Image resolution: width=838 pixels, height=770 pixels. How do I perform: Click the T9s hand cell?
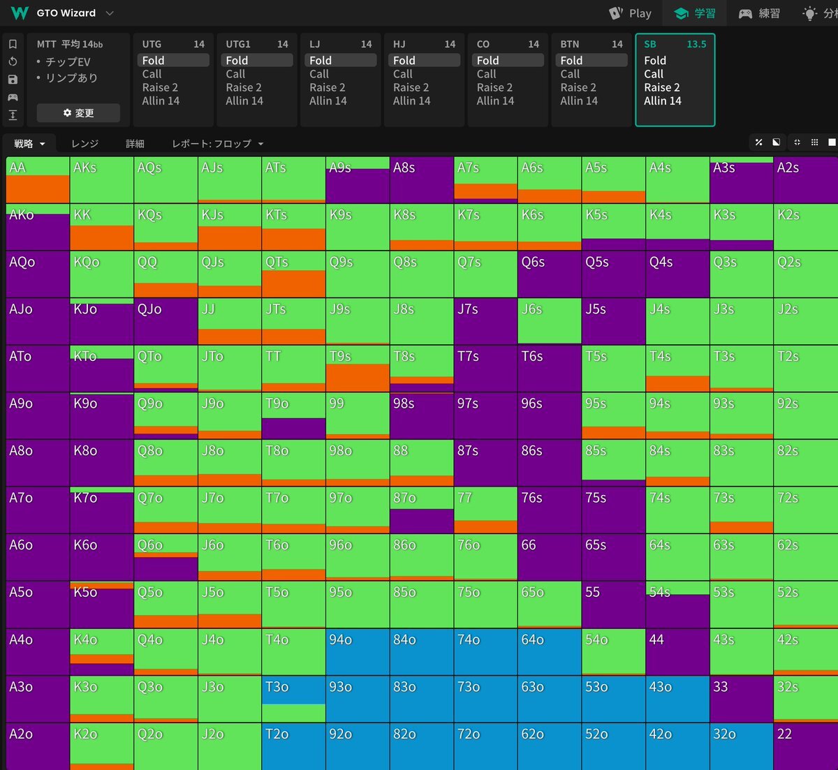pyautogui.click(x=358, y=369)
